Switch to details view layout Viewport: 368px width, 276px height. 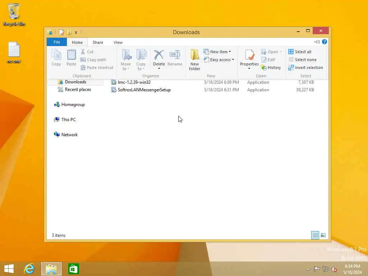coord(315,235)
